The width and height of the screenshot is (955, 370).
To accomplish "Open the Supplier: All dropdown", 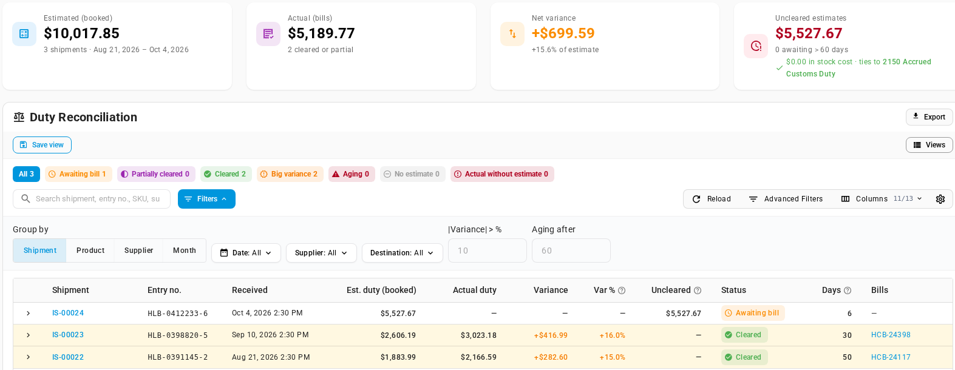I will (321, 253).
